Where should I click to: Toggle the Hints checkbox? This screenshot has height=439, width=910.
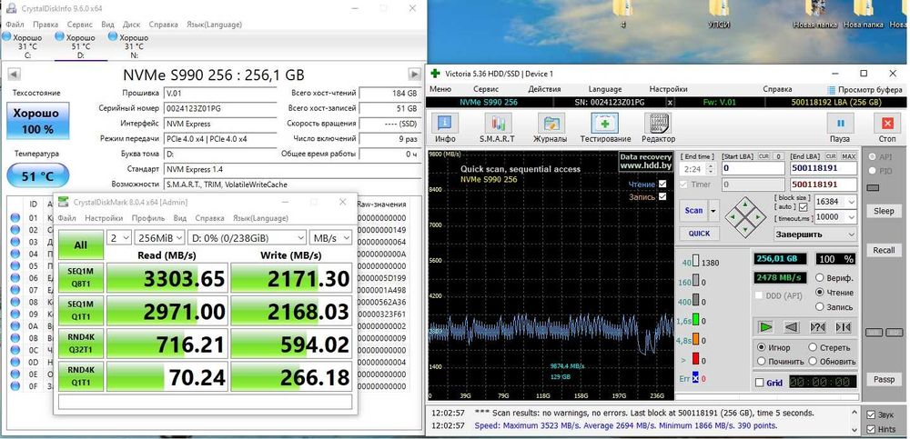coord(871,429)
